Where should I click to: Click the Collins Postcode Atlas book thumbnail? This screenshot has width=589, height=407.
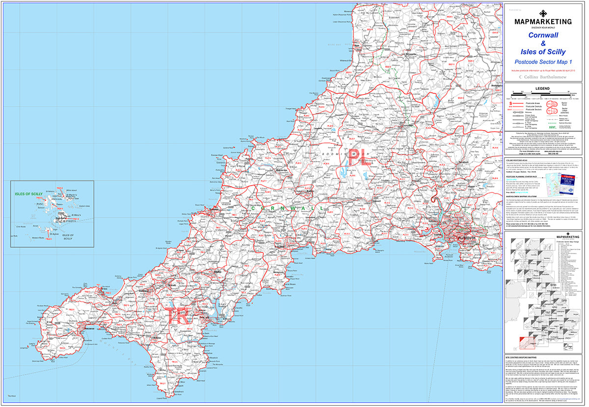pyautogui.click(x=567, y=184)
